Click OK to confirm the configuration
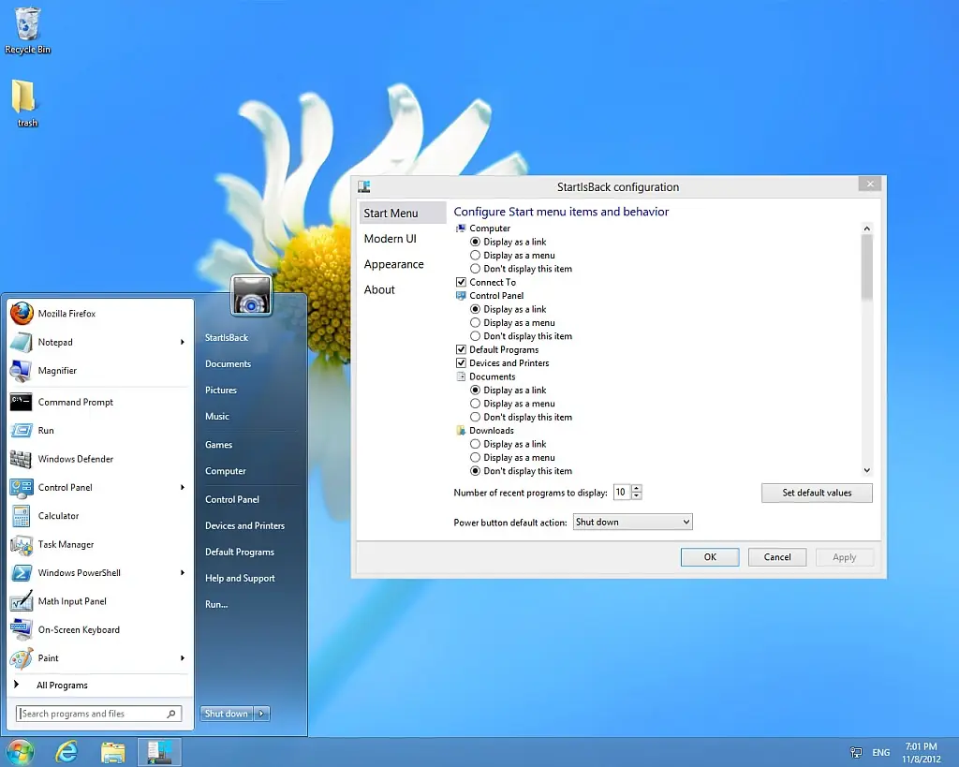 click(x=710, y=557)
